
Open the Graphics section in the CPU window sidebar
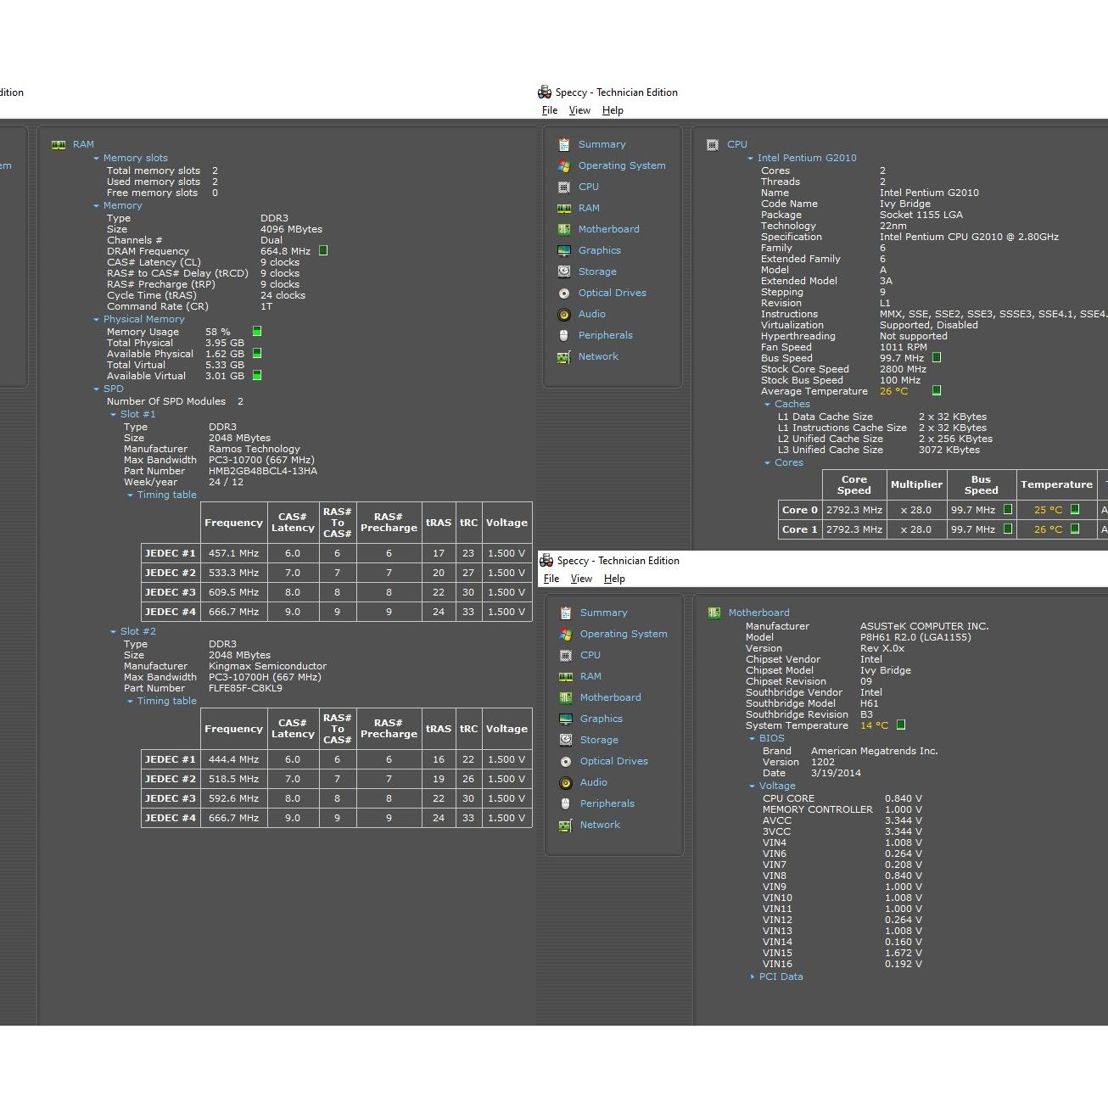[599, 251]
